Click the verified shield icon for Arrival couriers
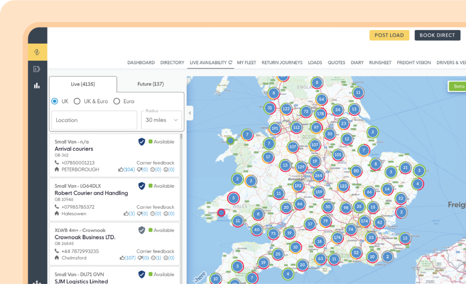 pos(142,142)
